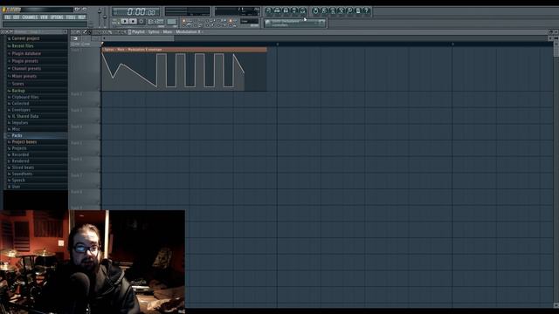Select the Sytrus Modulation X envelope clip title
The height and width of the screenshot is (314, 559).
point(184,50)
